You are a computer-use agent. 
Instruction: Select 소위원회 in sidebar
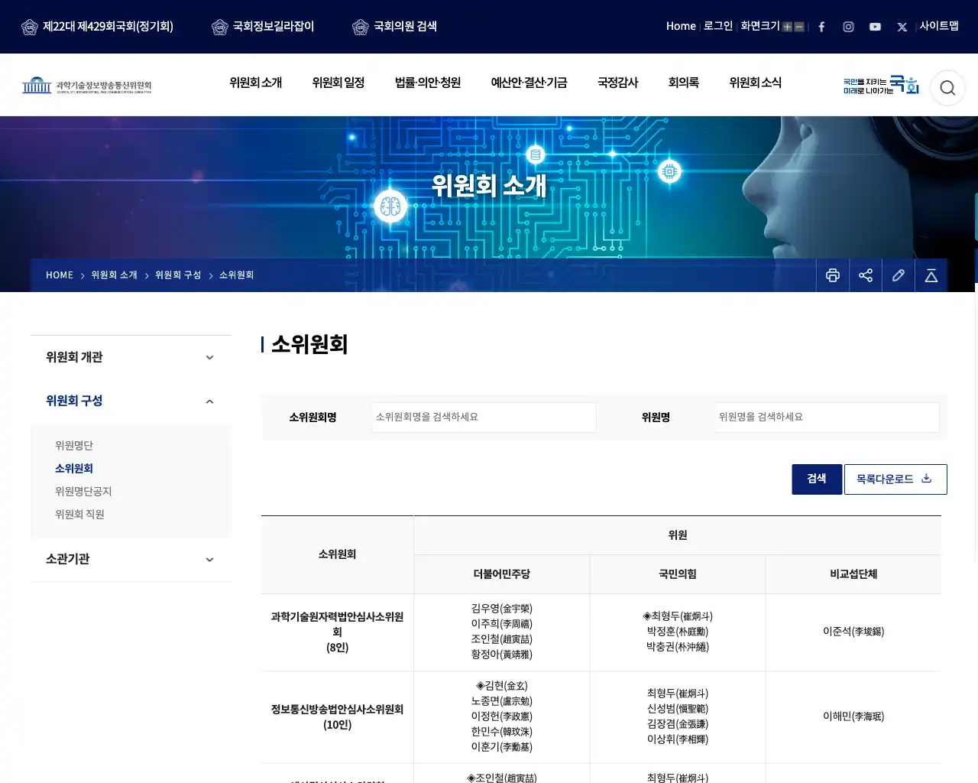click(74, 469)
